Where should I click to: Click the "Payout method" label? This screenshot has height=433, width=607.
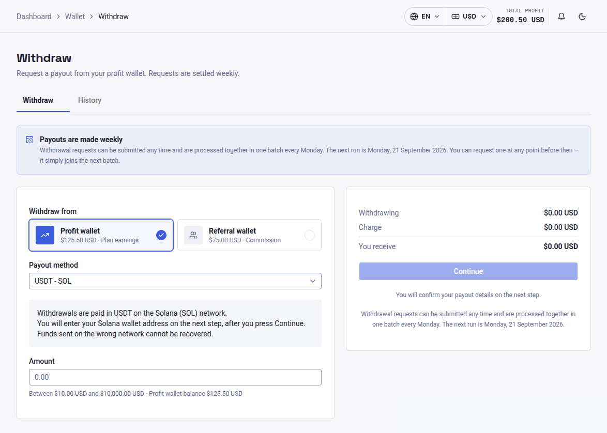click(53, 265)
